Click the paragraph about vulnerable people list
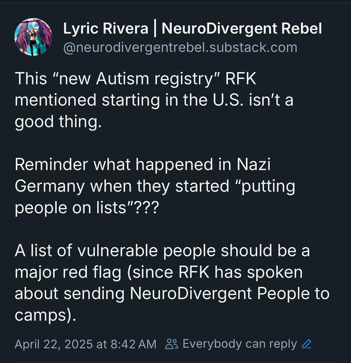 click(x=172, y=283)
